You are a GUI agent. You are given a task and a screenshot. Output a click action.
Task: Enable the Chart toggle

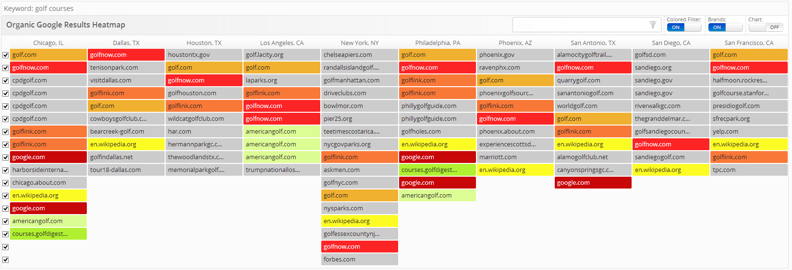click(766, 27)
